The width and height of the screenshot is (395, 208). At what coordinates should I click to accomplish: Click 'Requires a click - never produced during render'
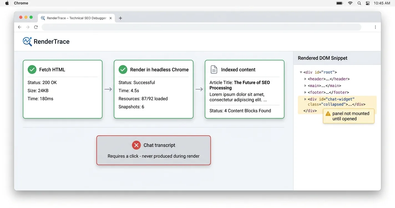pyautogui.click(x=154, y=156)
